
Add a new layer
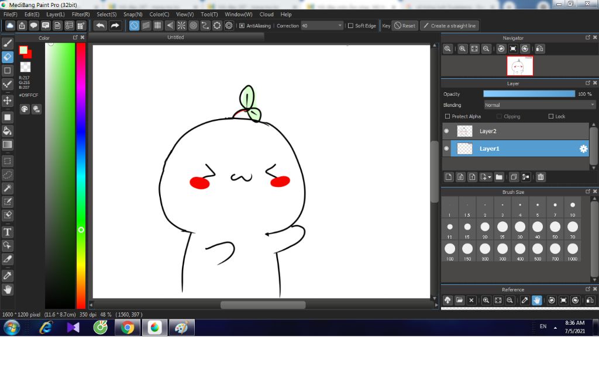coord(449,177)
